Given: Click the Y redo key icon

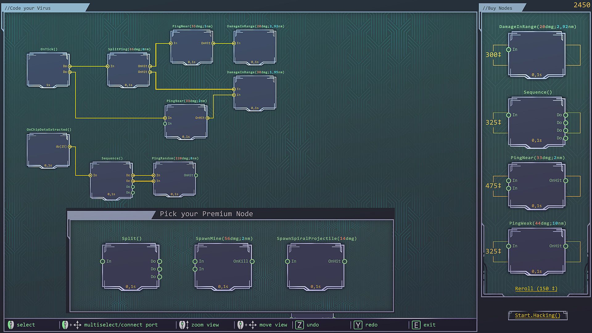Looking at the screenshot, I should pos(358,325).
